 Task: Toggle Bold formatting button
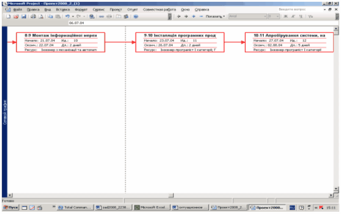tap(286, 16)
